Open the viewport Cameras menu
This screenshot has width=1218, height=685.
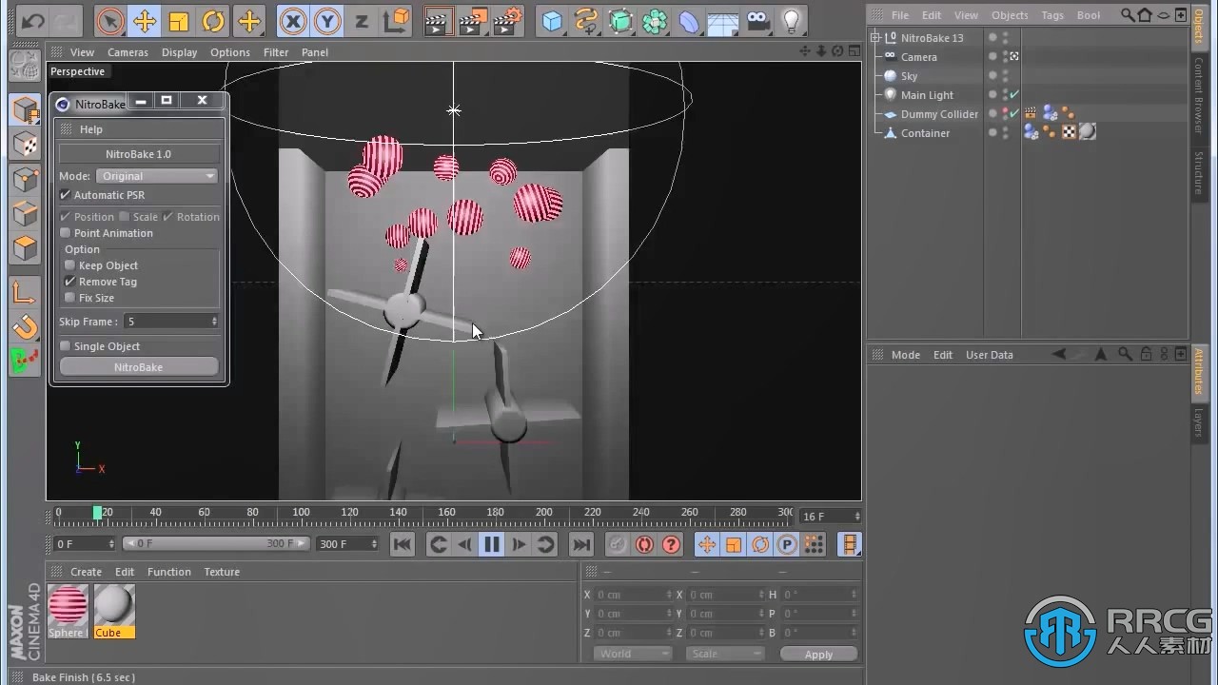[128, 52]
